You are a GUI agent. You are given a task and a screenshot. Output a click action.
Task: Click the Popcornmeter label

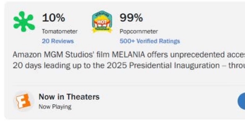pos(139,31)
